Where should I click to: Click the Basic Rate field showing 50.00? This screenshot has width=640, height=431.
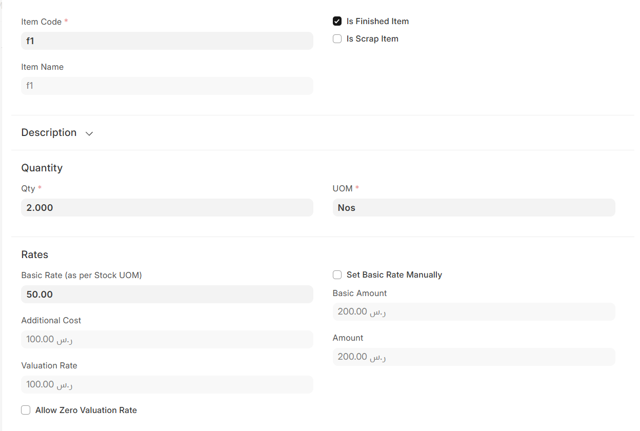click(167, 294)
